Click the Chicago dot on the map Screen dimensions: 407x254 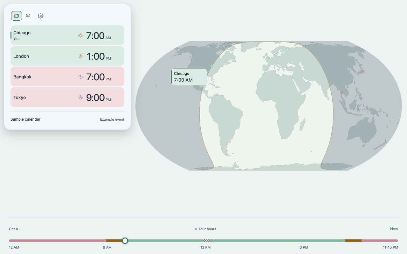pos(212,66)
